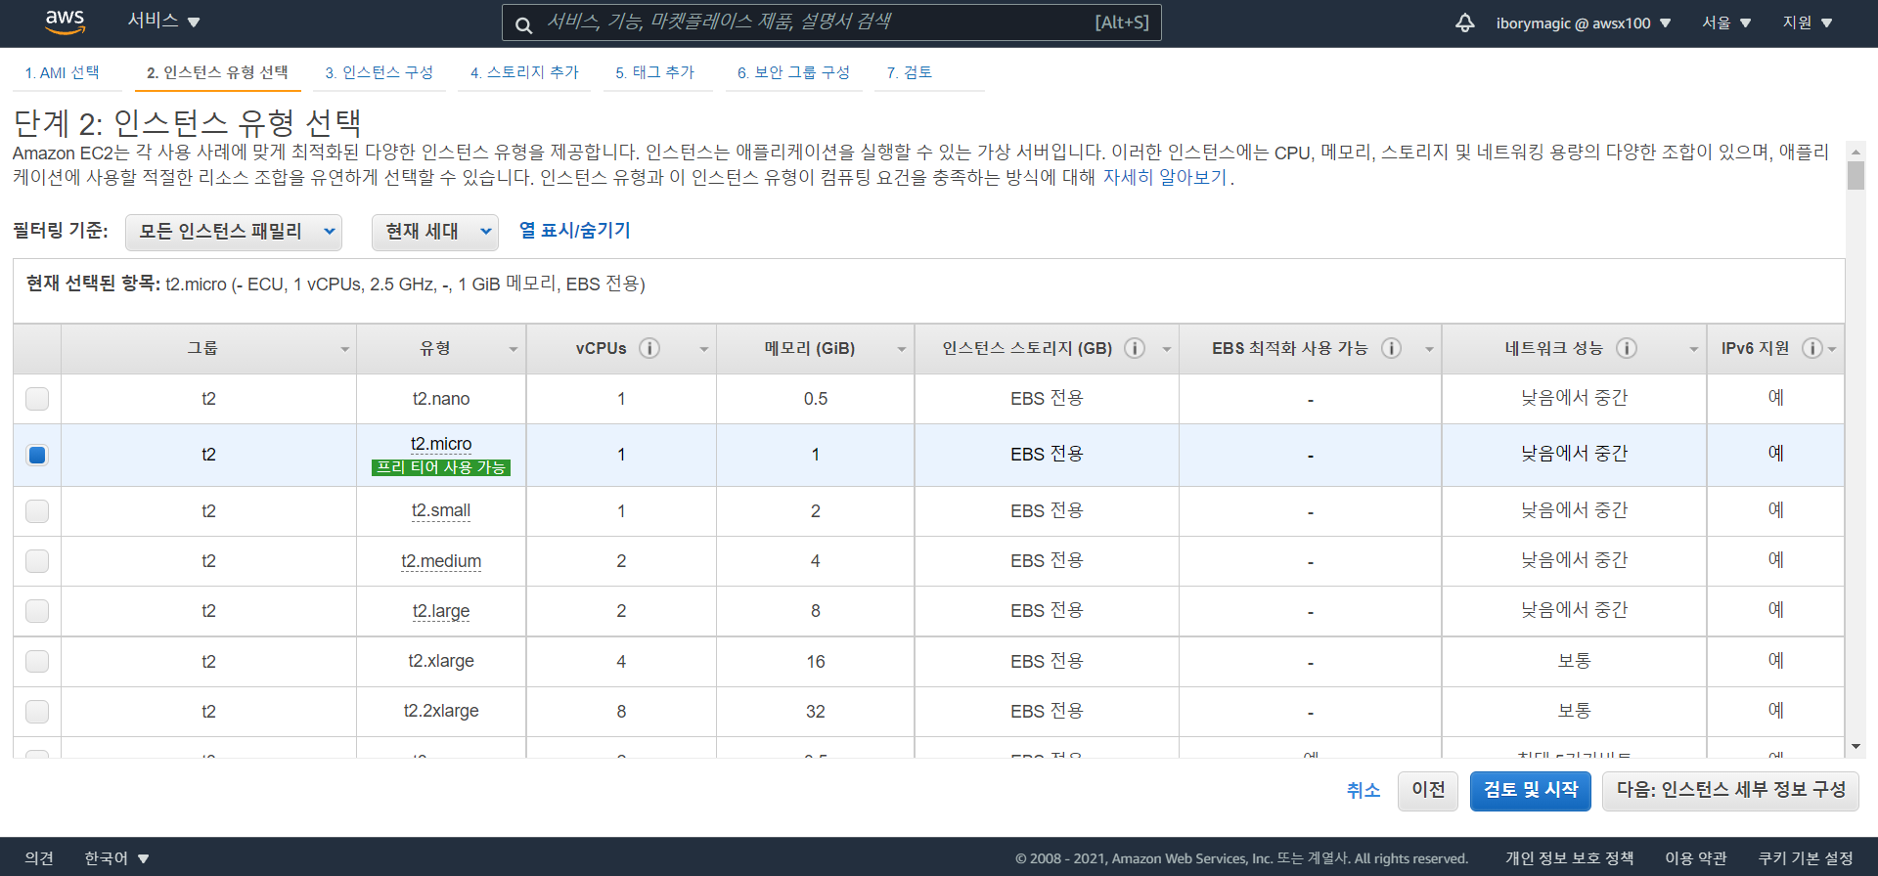Open the notifications bell
1878x876 pixels.
pos(1464,22)
